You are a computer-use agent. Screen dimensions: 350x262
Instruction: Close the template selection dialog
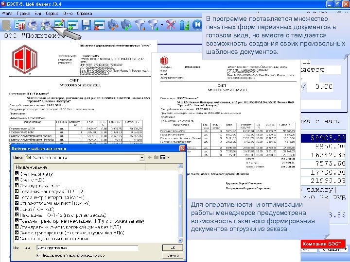point(182,148)
